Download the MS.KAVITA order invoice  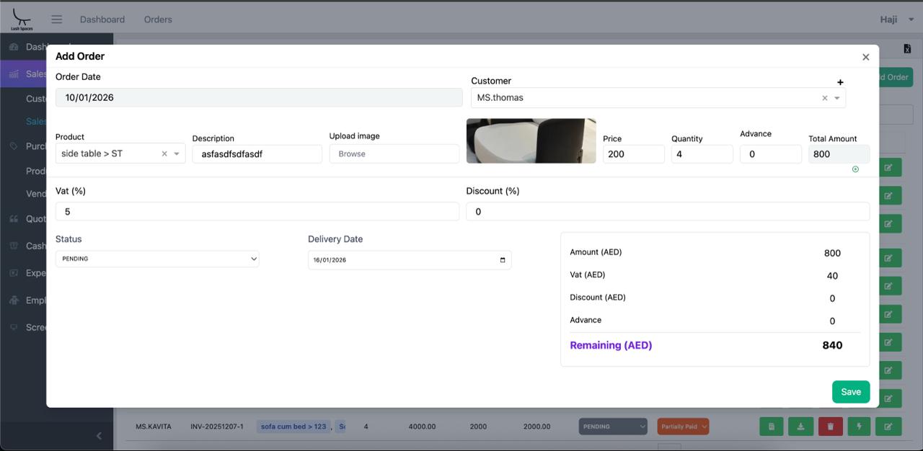pyautogui.click(x=800, y=427)
